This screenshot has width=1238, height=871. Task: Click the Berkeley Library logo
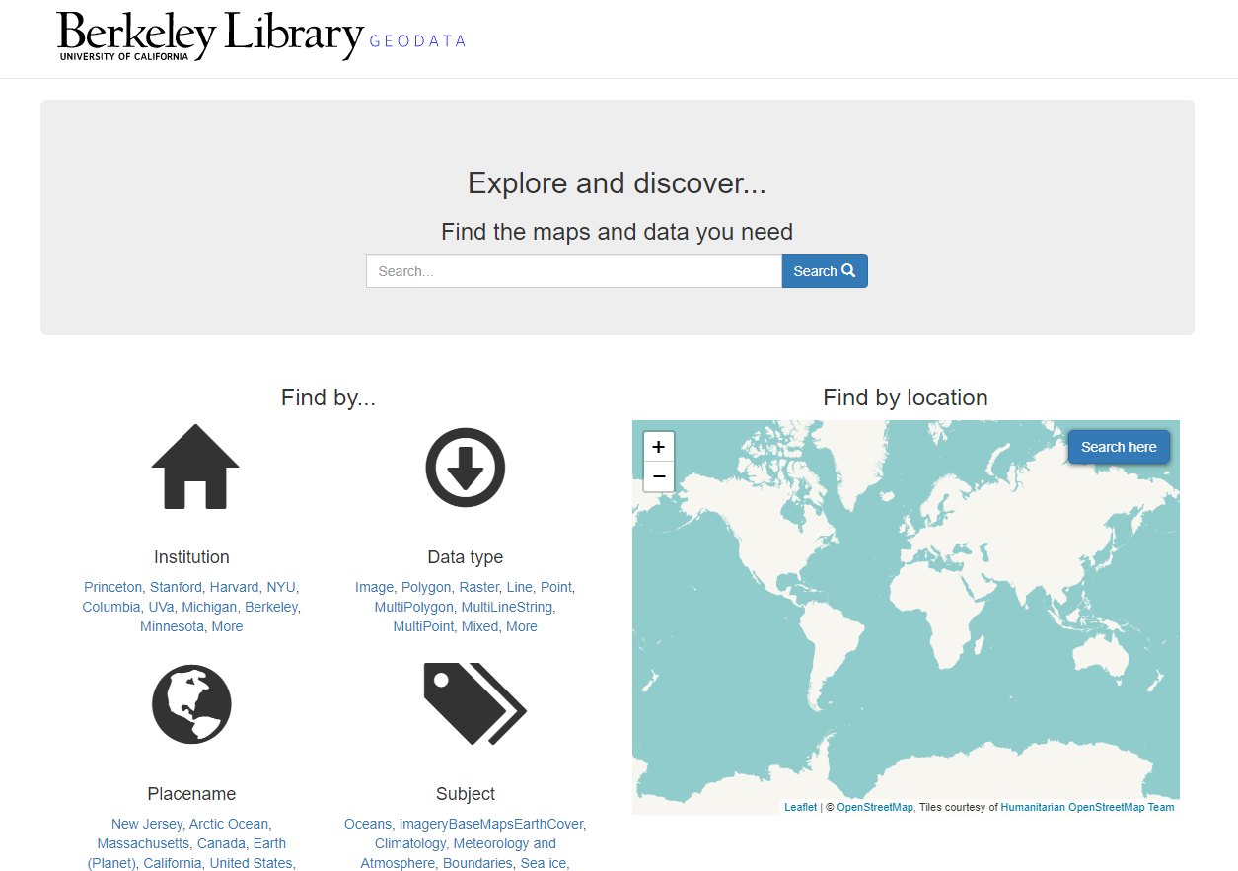[x=210, y=36]
